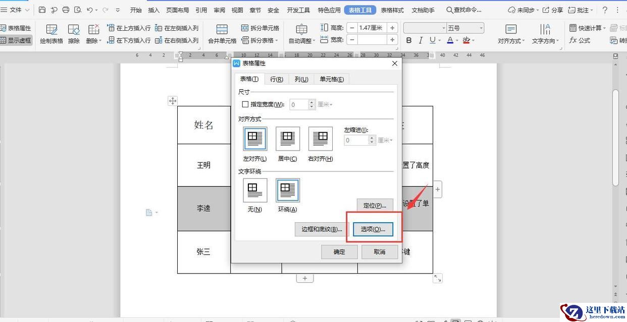
Task: Click the Undo arrow icon
Action: (89, 10)
